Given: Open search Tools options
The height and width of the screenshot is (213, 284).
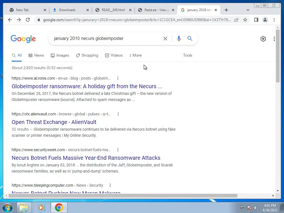Looking at the screenshot, I should tap(187, 55).
